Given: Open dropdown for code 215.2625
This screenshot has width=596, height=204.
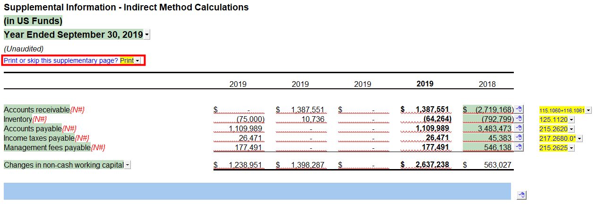Looking at the screenshot, I should 571,148.
